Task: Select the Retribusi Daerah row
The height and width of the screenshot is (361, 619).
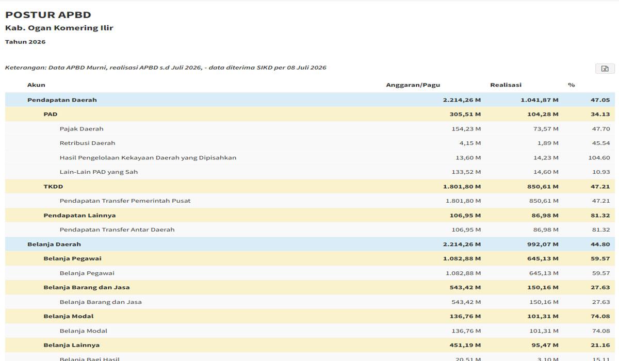Action: (x=310, y=143)
